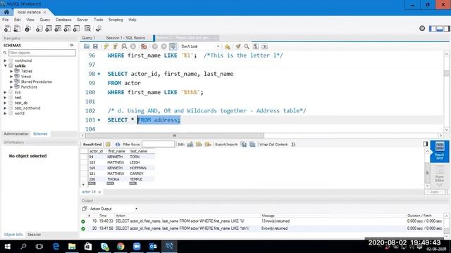451x253 pixels.
Task: Execute statement under cursor icon
Action: tap(115, 46)
